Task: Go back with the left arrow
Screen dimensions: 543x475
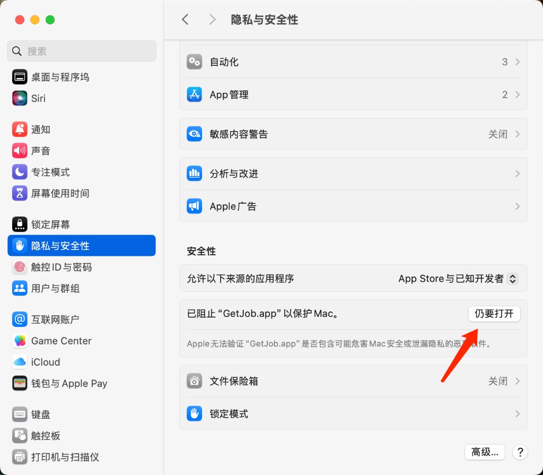Action: click(185, 20)
